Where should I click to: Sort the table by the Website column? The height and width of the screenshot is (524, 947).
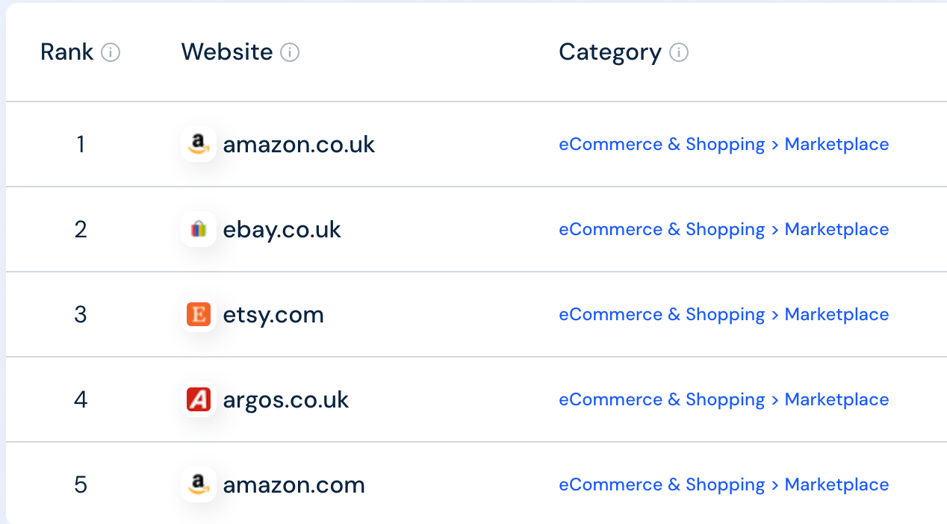click(226, 52)
